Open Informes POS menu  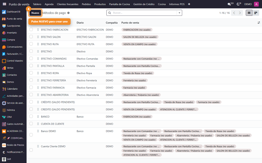click(x=177, y=4)
